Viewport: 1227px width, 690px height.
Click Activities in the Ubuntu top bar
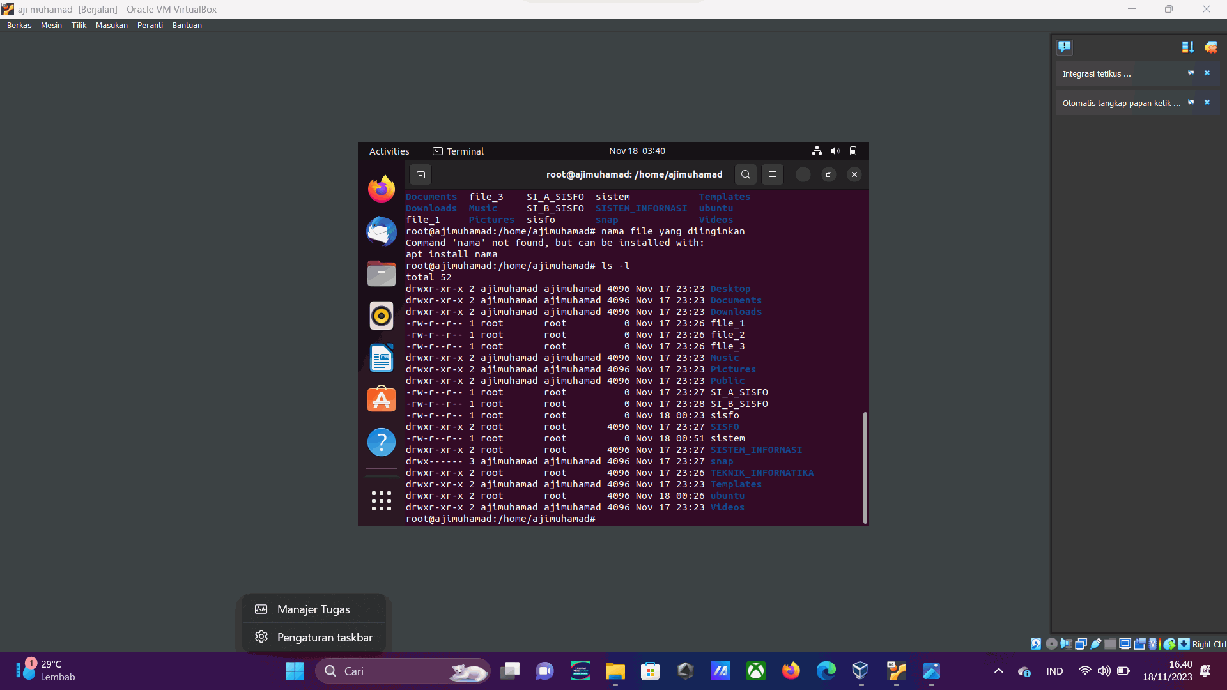[x=389, y=151]
